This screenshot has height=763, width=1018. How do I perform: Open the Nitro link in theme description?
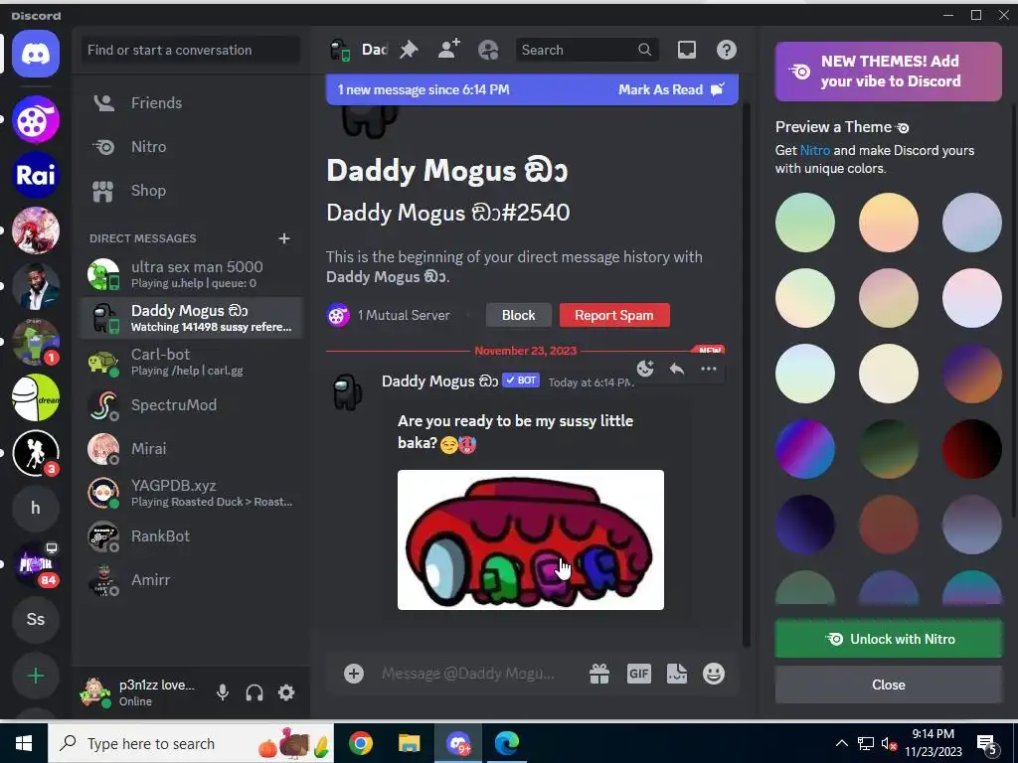[x=815, y=151]
